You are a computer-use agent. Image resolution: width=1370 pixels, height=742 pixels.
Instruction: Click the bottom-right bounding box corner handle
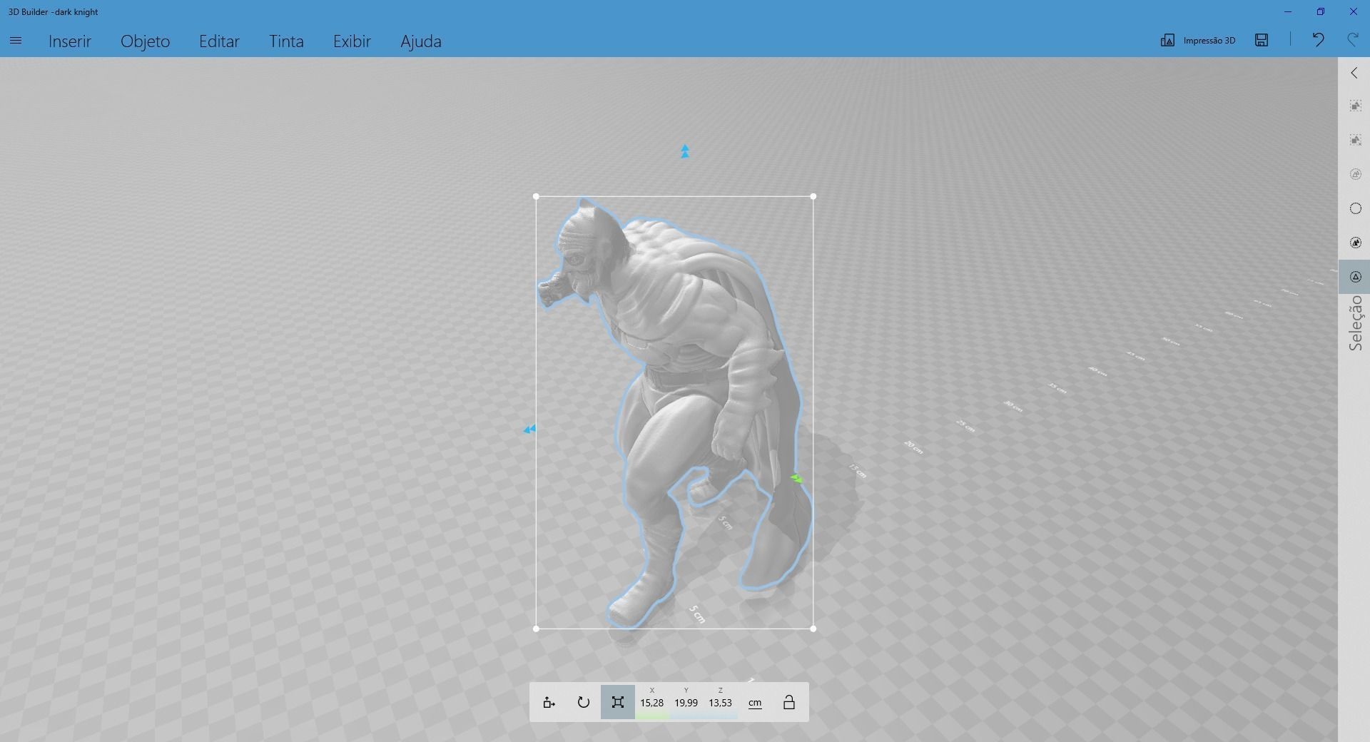813,629
